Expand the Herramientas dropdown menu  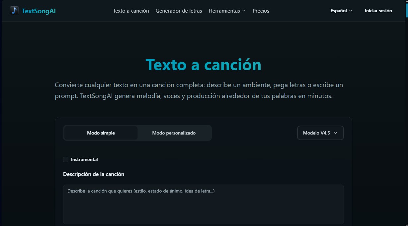pos(227,11)
